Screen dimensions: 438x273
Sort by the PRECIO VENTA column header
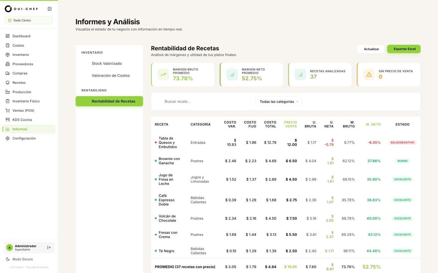[290, 124]
